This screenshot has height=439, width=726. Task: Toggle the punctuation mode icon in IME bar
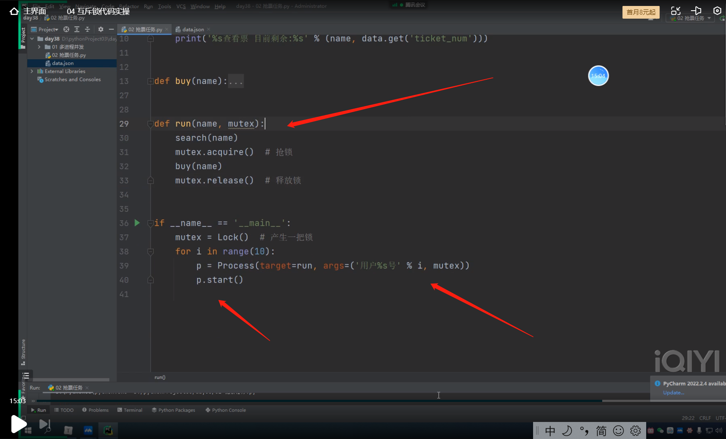[x=584, y=431]
